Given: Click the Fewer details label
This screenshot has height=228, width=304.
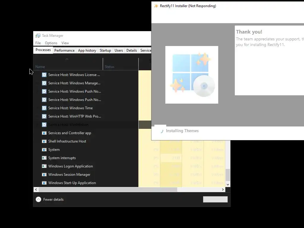Looking at the screenshot, I should point(53,199).
